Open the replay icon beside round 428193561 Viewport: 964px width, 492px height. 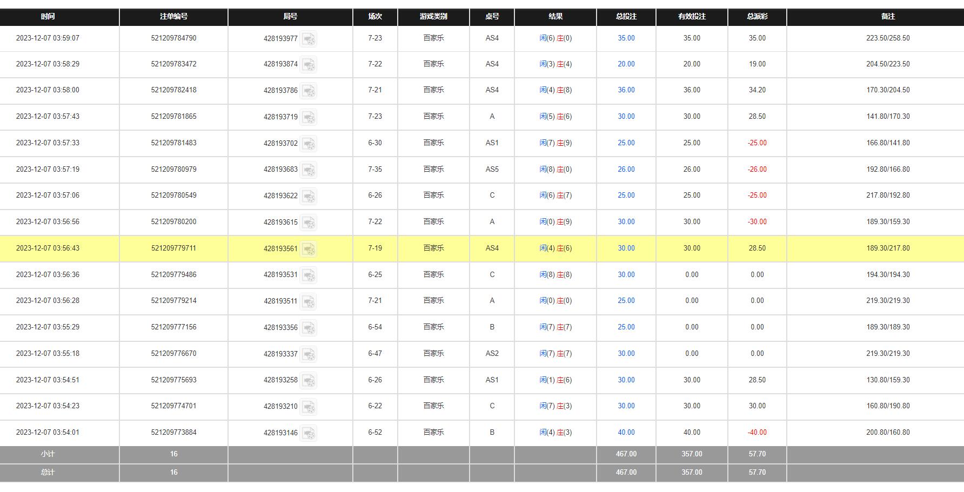(x=309, y=249)
